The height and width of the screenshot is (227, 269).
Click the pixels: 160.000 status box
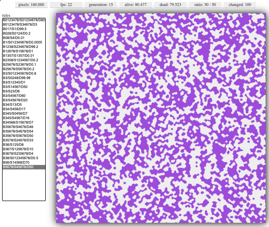point(31,5)
